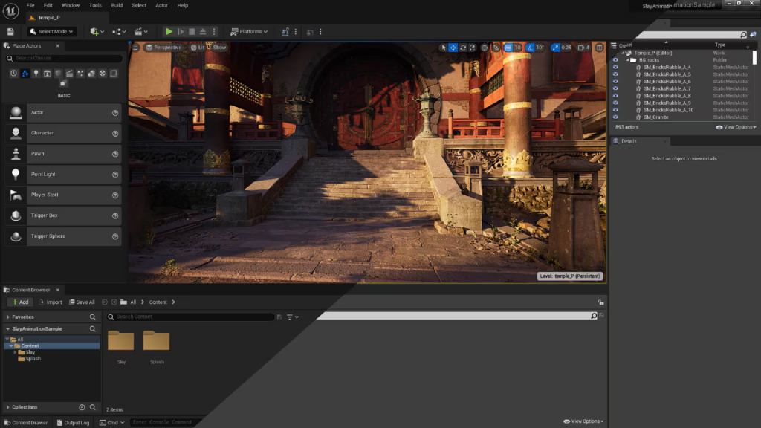Viewport: 761px width, 428px height.
Task: Toggle rotation angle snapping
Action: (x=530, y=48)
